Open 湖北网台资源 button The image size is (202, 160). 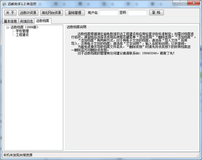52,13
